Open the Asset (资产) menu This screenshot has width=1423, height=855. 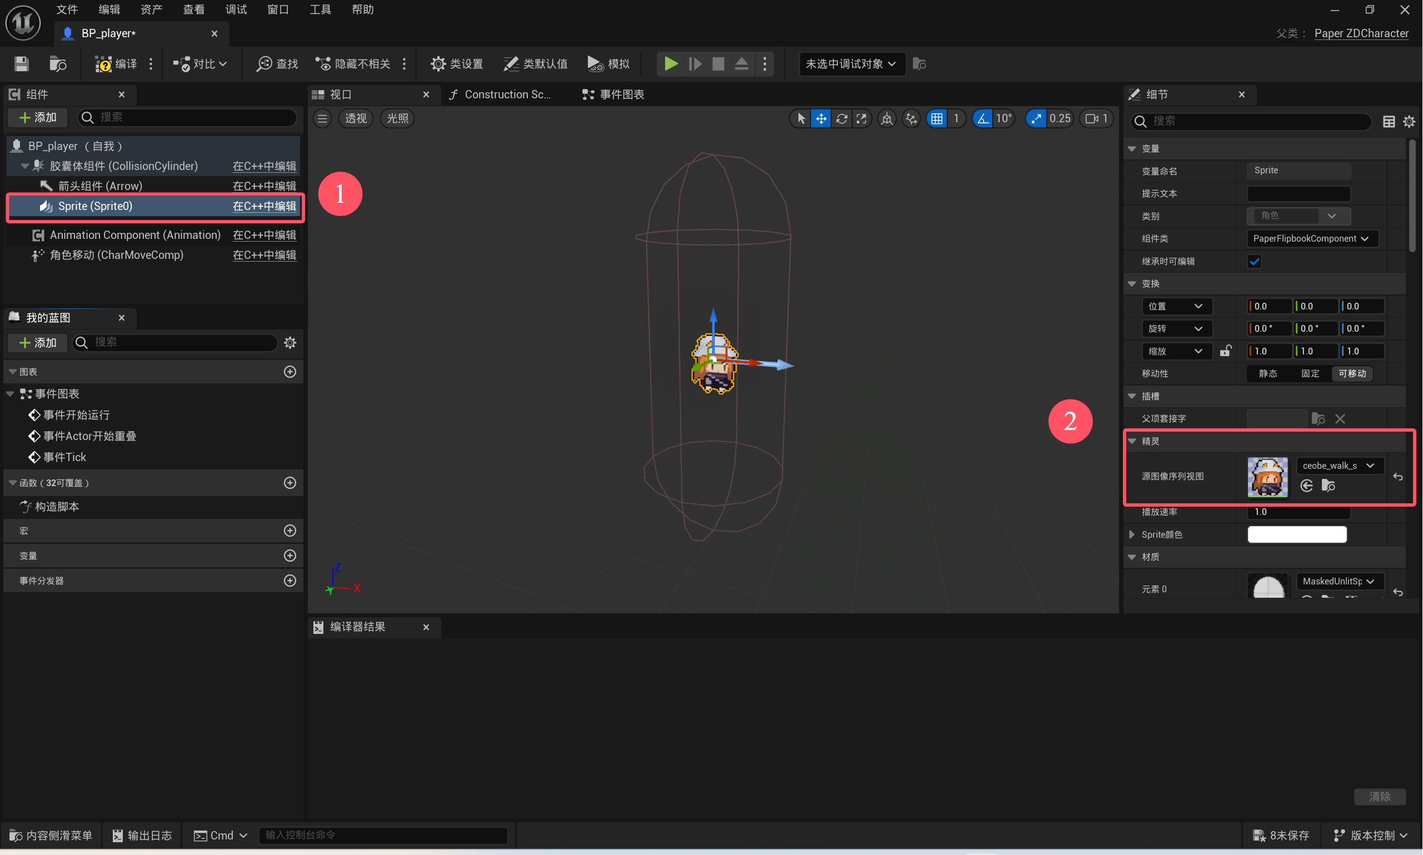[152, 10]
